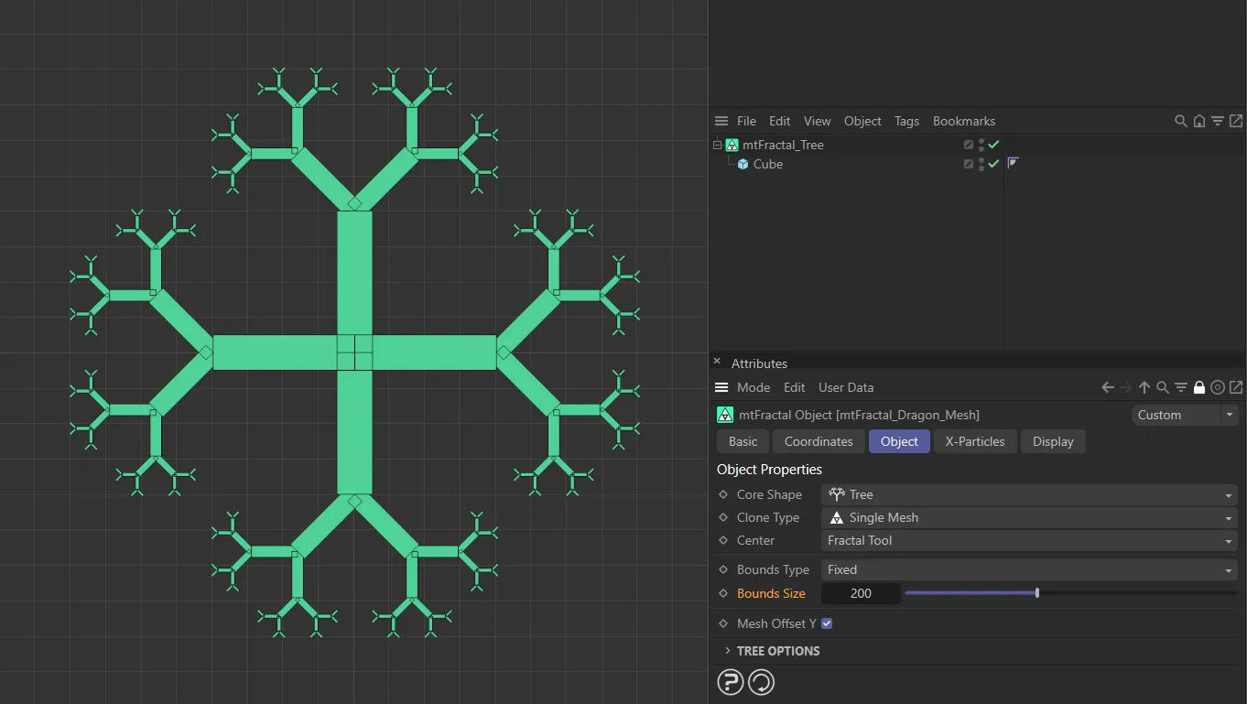Open the Custom preset dropdown in Attributes
Viewport: 1247px width, 704px height.
tap(1184, 415)
